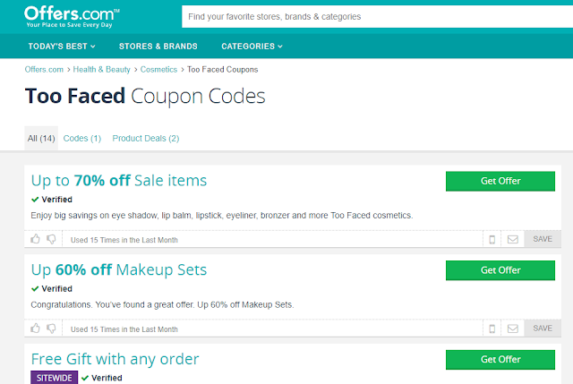Thumbs down the 70% off Sale offer
This screenshot has width=573, height=384.
coord(51,239)
